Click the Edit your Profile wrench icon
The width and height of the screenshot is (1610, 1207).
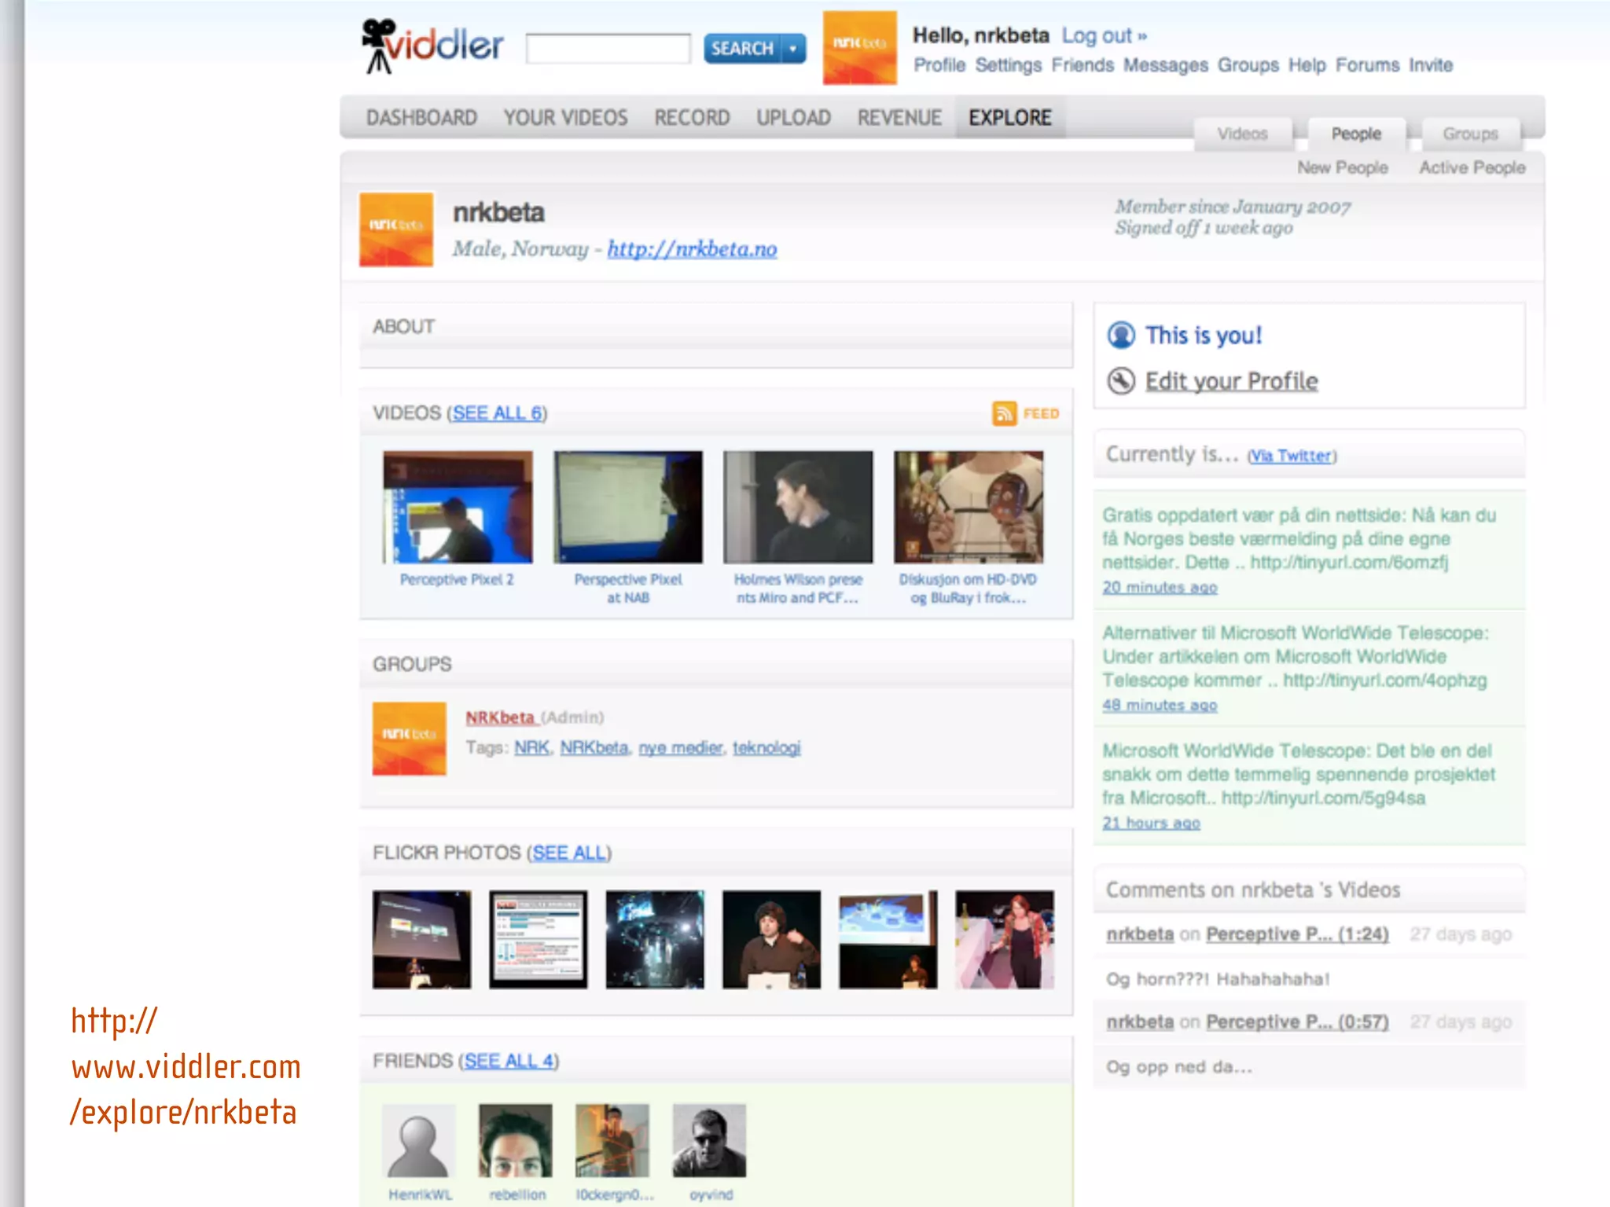coord(1121,382)
